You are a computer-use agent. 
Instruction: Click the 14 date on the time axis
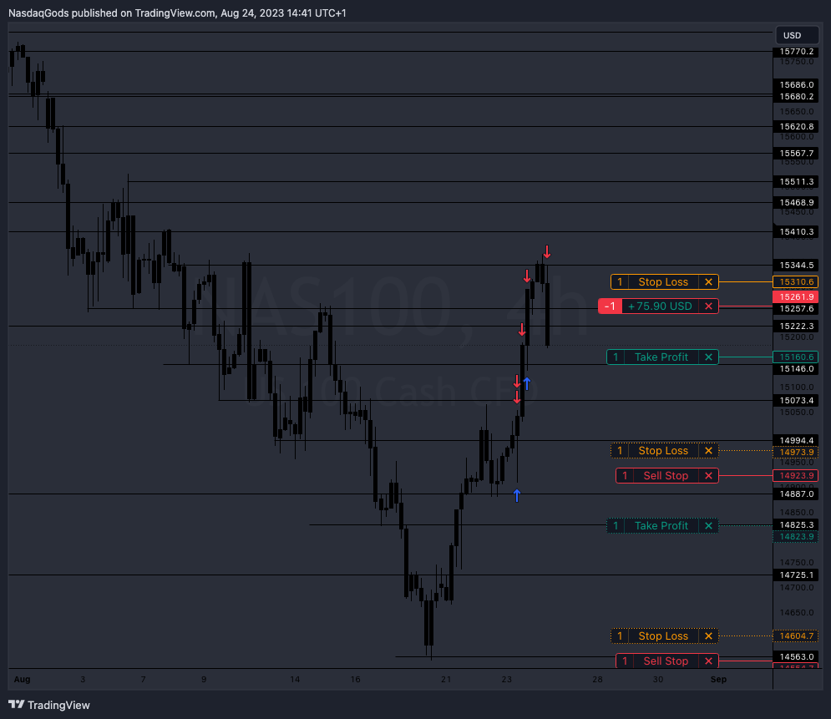(x=295, y=679)
